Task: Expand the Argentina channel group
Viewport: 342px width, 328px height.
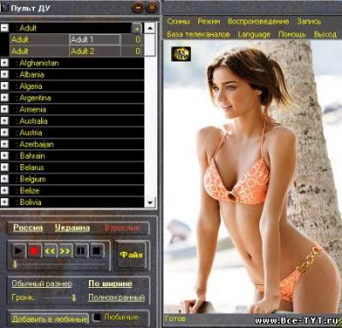Action: pos(4,97)
